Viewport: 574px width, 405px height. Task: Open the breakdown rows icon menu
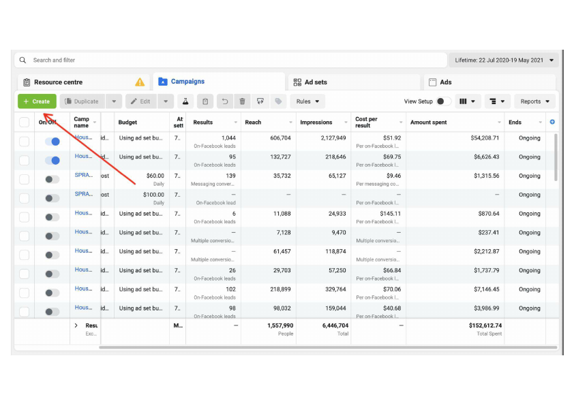497,101
